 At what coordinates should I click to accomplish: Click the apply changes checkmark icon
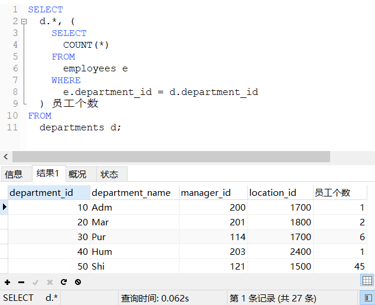click(35, 282)
